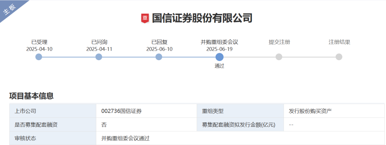Select the 并购重组委会议 highlighted timeline node
Screen dimensions: 386x145
click(x=219, y=57)
